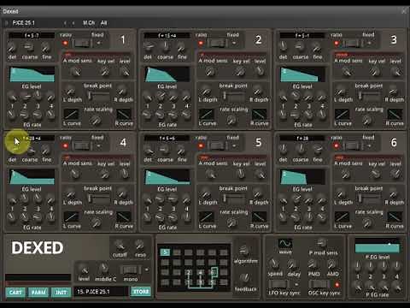Viewport: 410px width, 308px height.
Task: Click the LFO speed knob
Action: click(273, 264)
